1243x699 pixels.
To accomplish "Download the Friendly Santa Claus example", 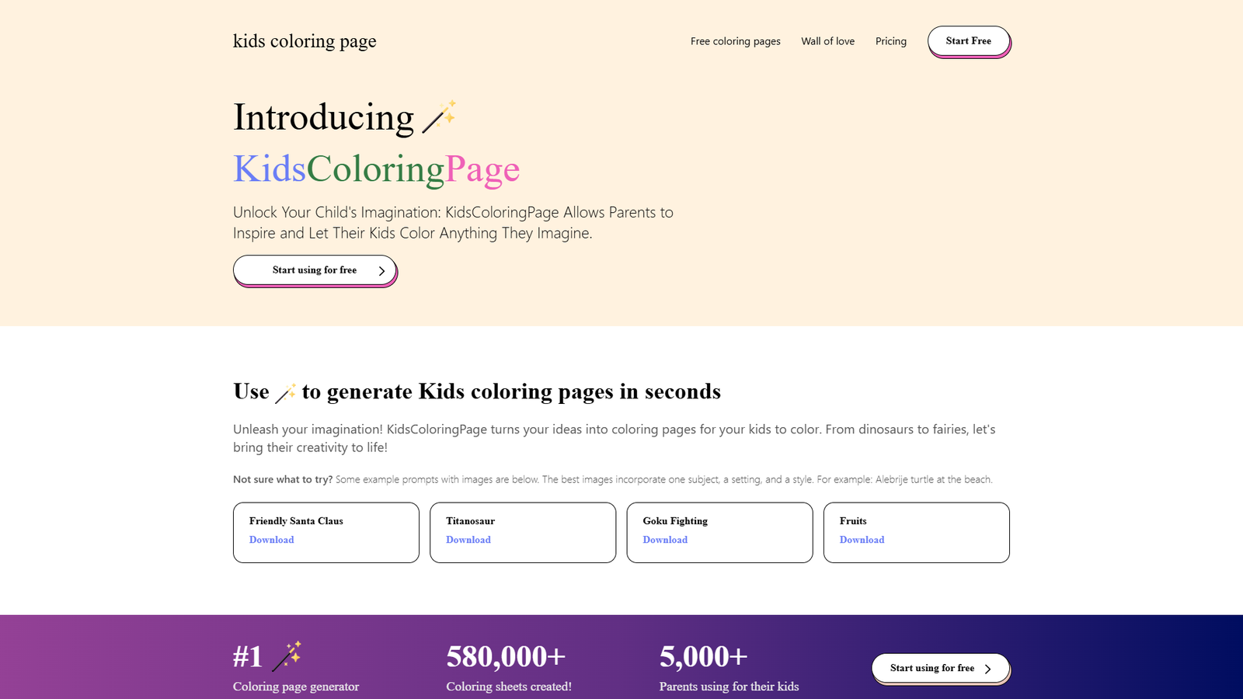I will (x=271, y=539).
